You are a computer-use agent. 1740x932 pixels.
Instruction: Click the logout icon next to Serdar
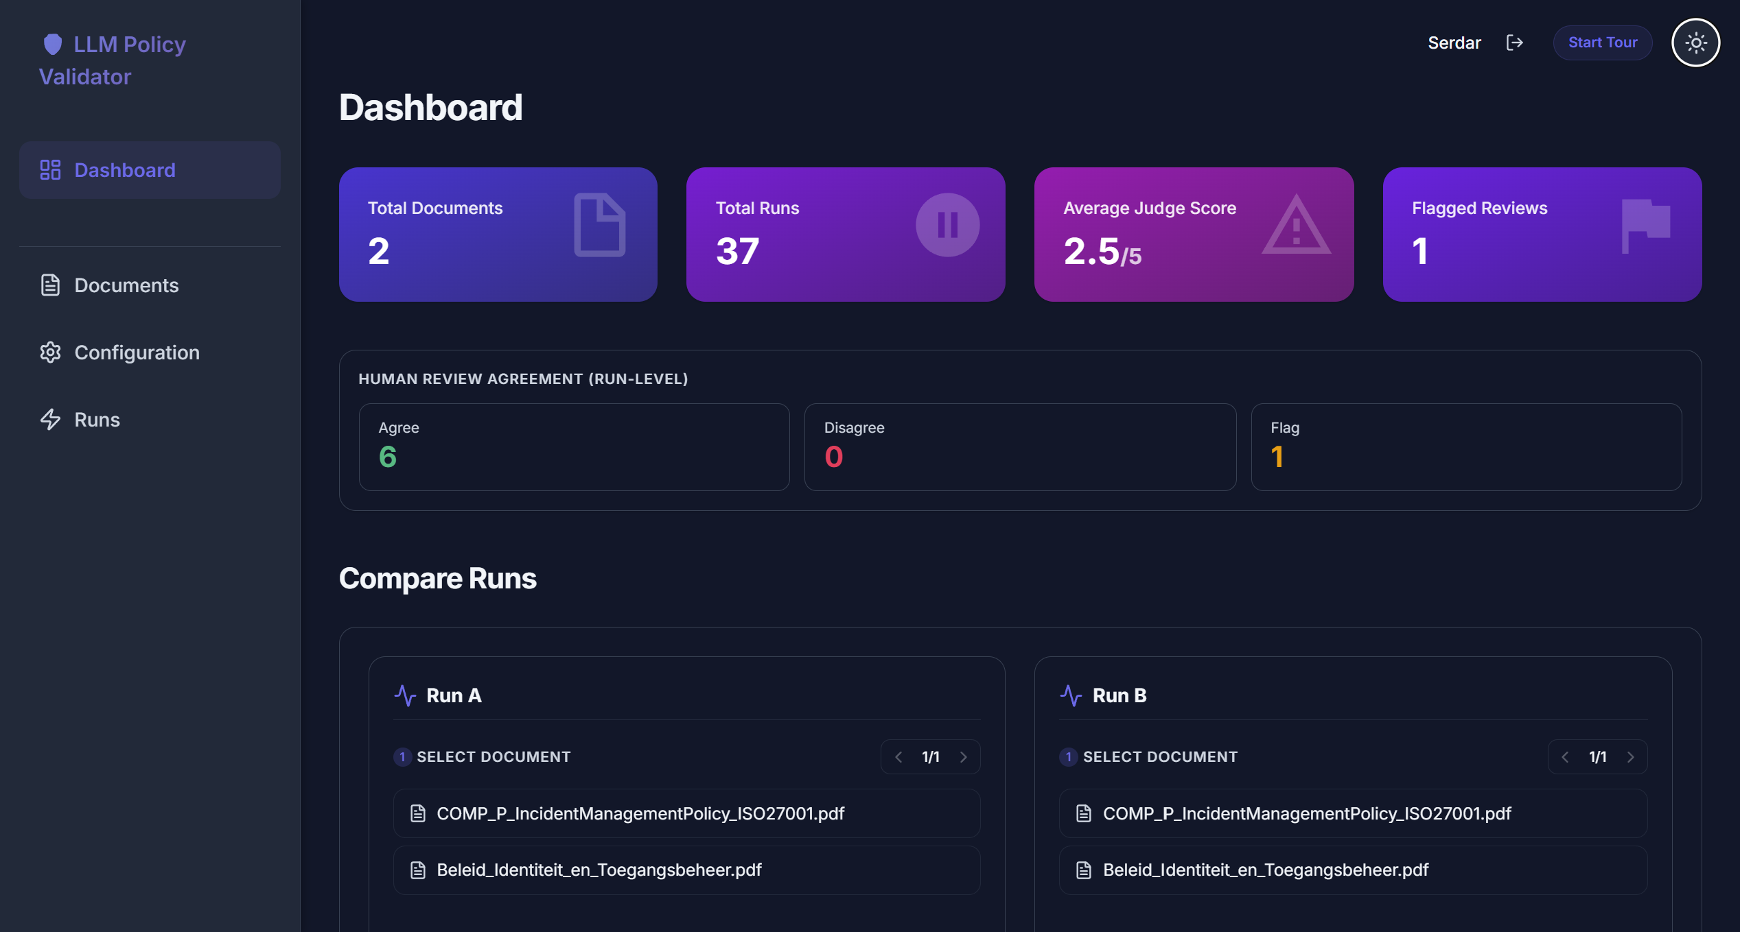pyautogui.click(x=1514, y=43)
